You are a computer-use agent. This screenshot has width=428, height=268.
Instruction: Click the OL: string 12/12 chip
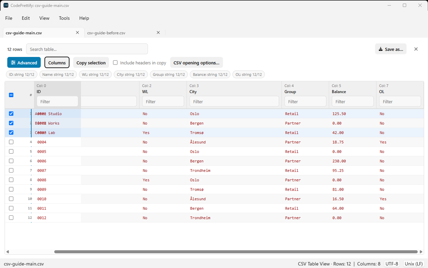pos(249,74)
